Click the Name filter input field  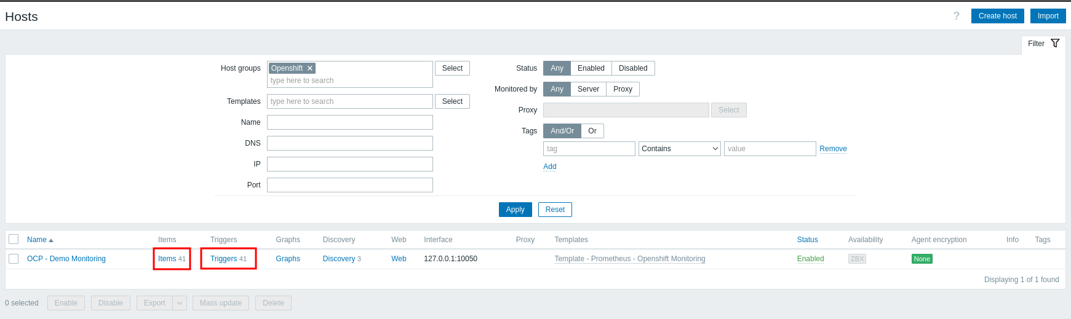click(x=349, y=122)
